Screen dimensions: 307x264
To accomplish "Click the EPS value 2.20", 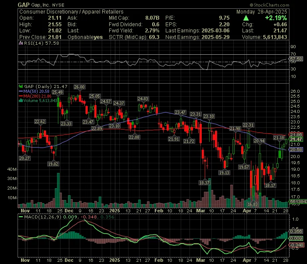I will pyautogui.click(x=224, y=25).
